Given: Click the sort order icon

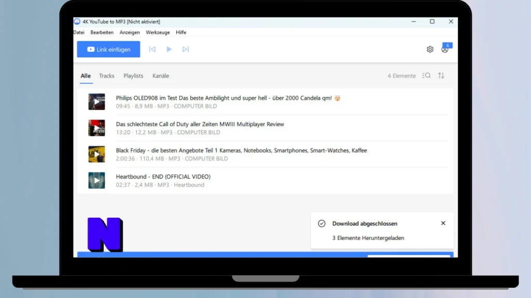Looking at the screenshot, I should pyautogui.click(x=441, y=76).
